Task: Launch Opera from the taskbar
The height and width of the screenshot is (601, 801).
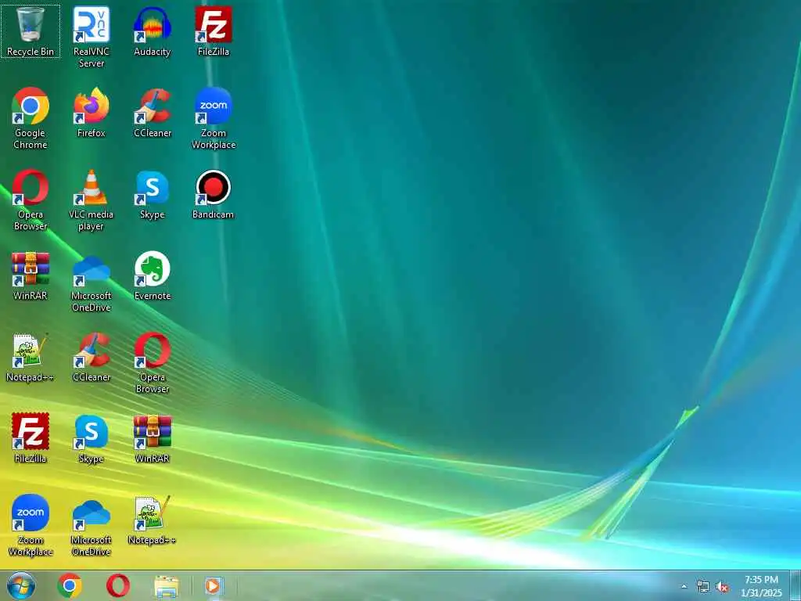Action: [118, 585]
